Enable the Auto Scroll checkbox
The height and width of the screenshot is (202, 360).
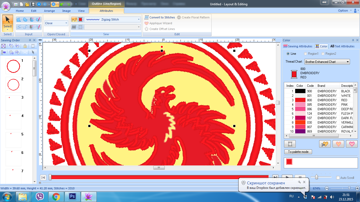click(338, 178)
